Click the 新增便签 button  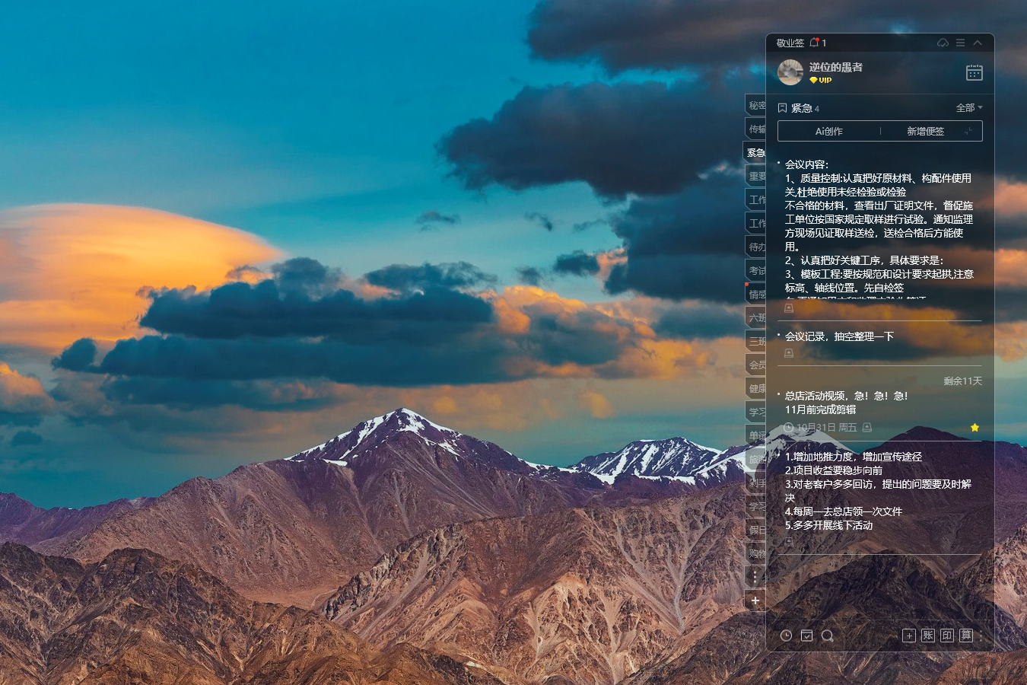[x=925, y=131]
